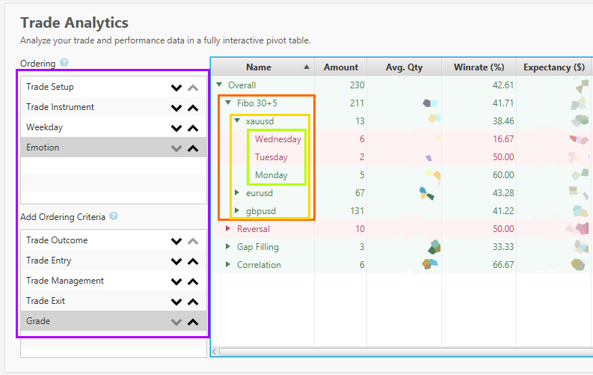
Task: Sort by the Winrate (%) column header
Action: 479,67
